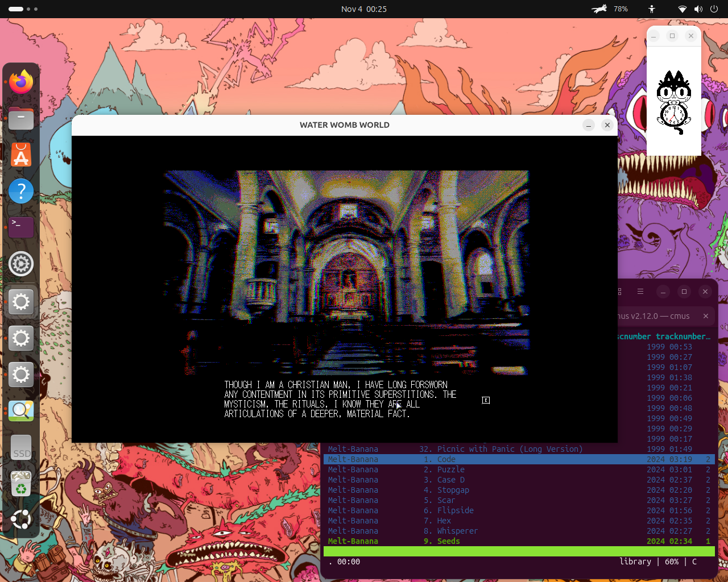Click the workspace indicator in top bar

(x=23, y=9)
